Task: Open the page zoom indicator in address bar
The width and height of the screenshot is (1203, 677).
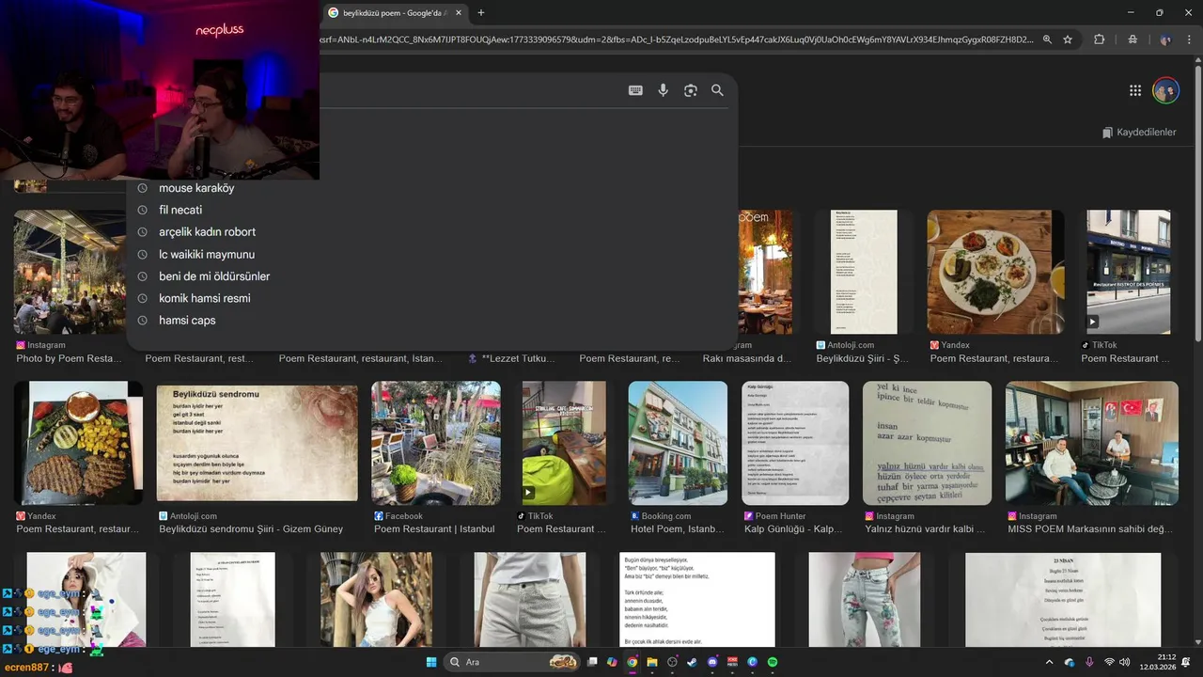Action: tap(1047, 39)
